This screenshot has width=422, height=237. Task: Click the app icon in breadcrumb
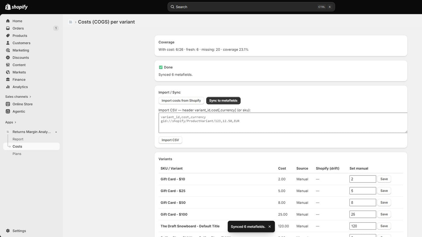pyautogui.click(x=71, y=22)
